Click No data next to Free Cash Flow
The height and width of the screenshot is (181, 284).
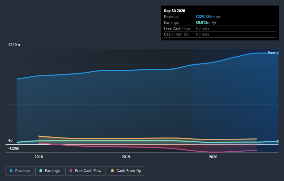click(x=202, y=28)
